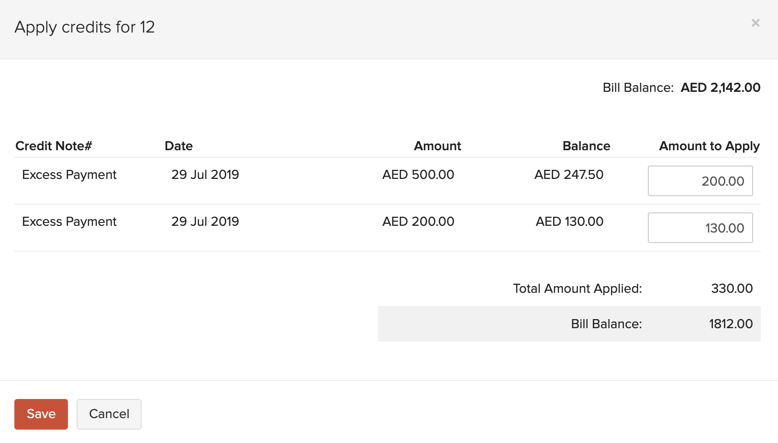778x443 pixels.
Task: Click the AED 500.00 amount cell
Action: pos(418,175)
